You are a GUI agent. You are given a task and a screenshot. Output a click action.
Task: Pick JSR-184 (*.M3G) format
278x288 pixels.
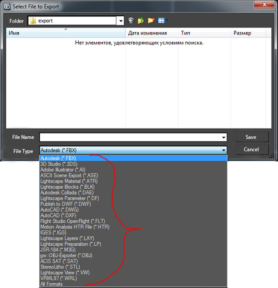133,250
